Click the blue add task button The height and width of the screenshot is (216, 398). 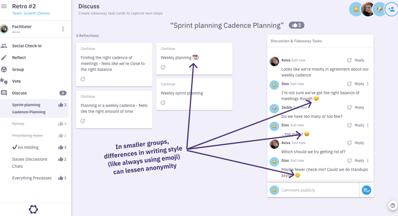coord(366,190)
